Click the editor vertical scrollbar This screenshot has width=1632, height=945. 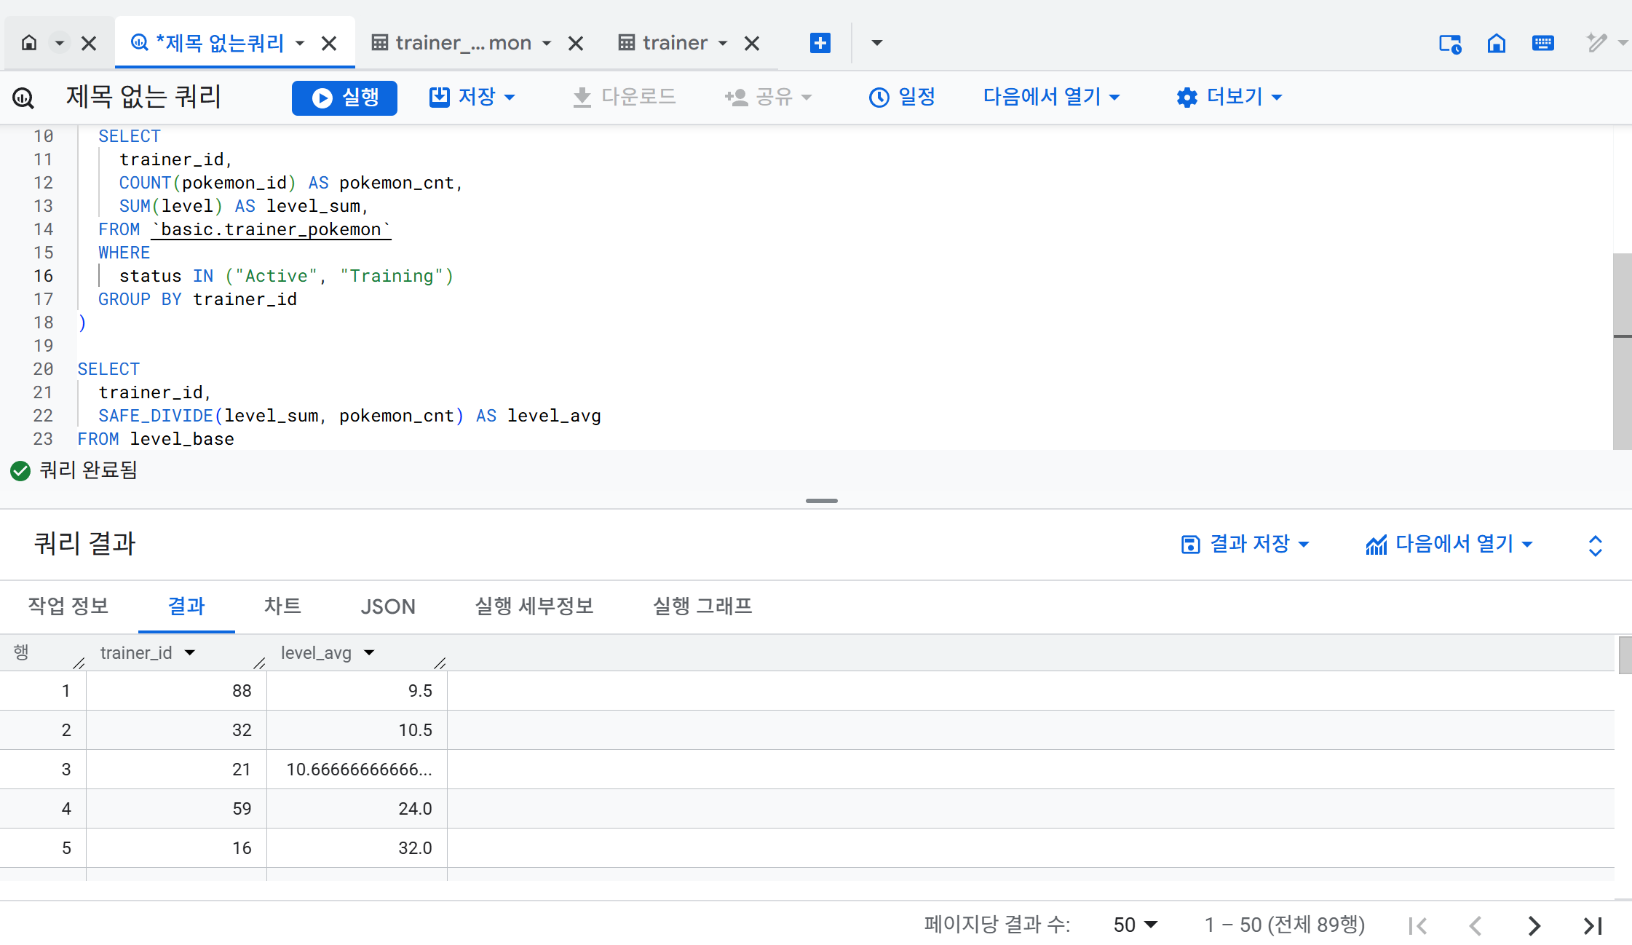click(x=1622, y=351)
